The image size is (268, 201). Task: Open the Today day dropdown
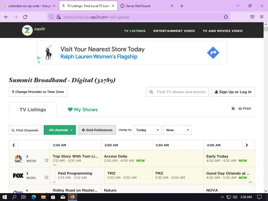[x=147, y=130]
